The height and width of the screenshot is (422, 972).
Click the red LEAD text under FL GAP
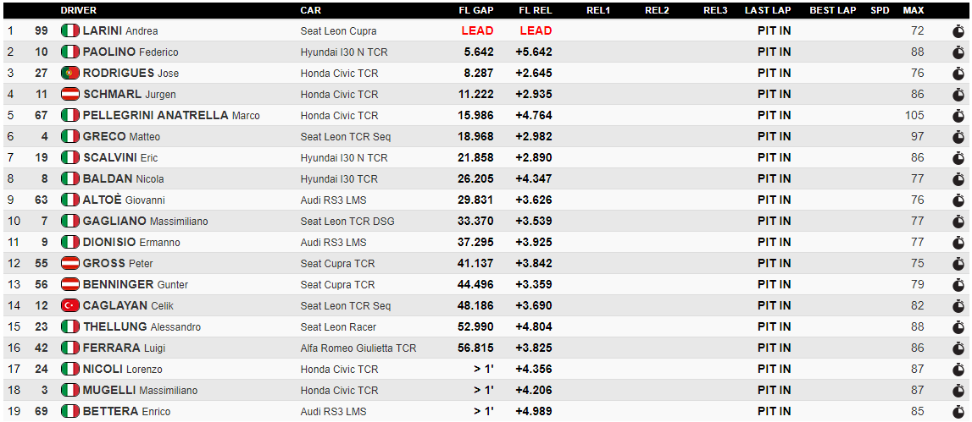click(477, 31)
